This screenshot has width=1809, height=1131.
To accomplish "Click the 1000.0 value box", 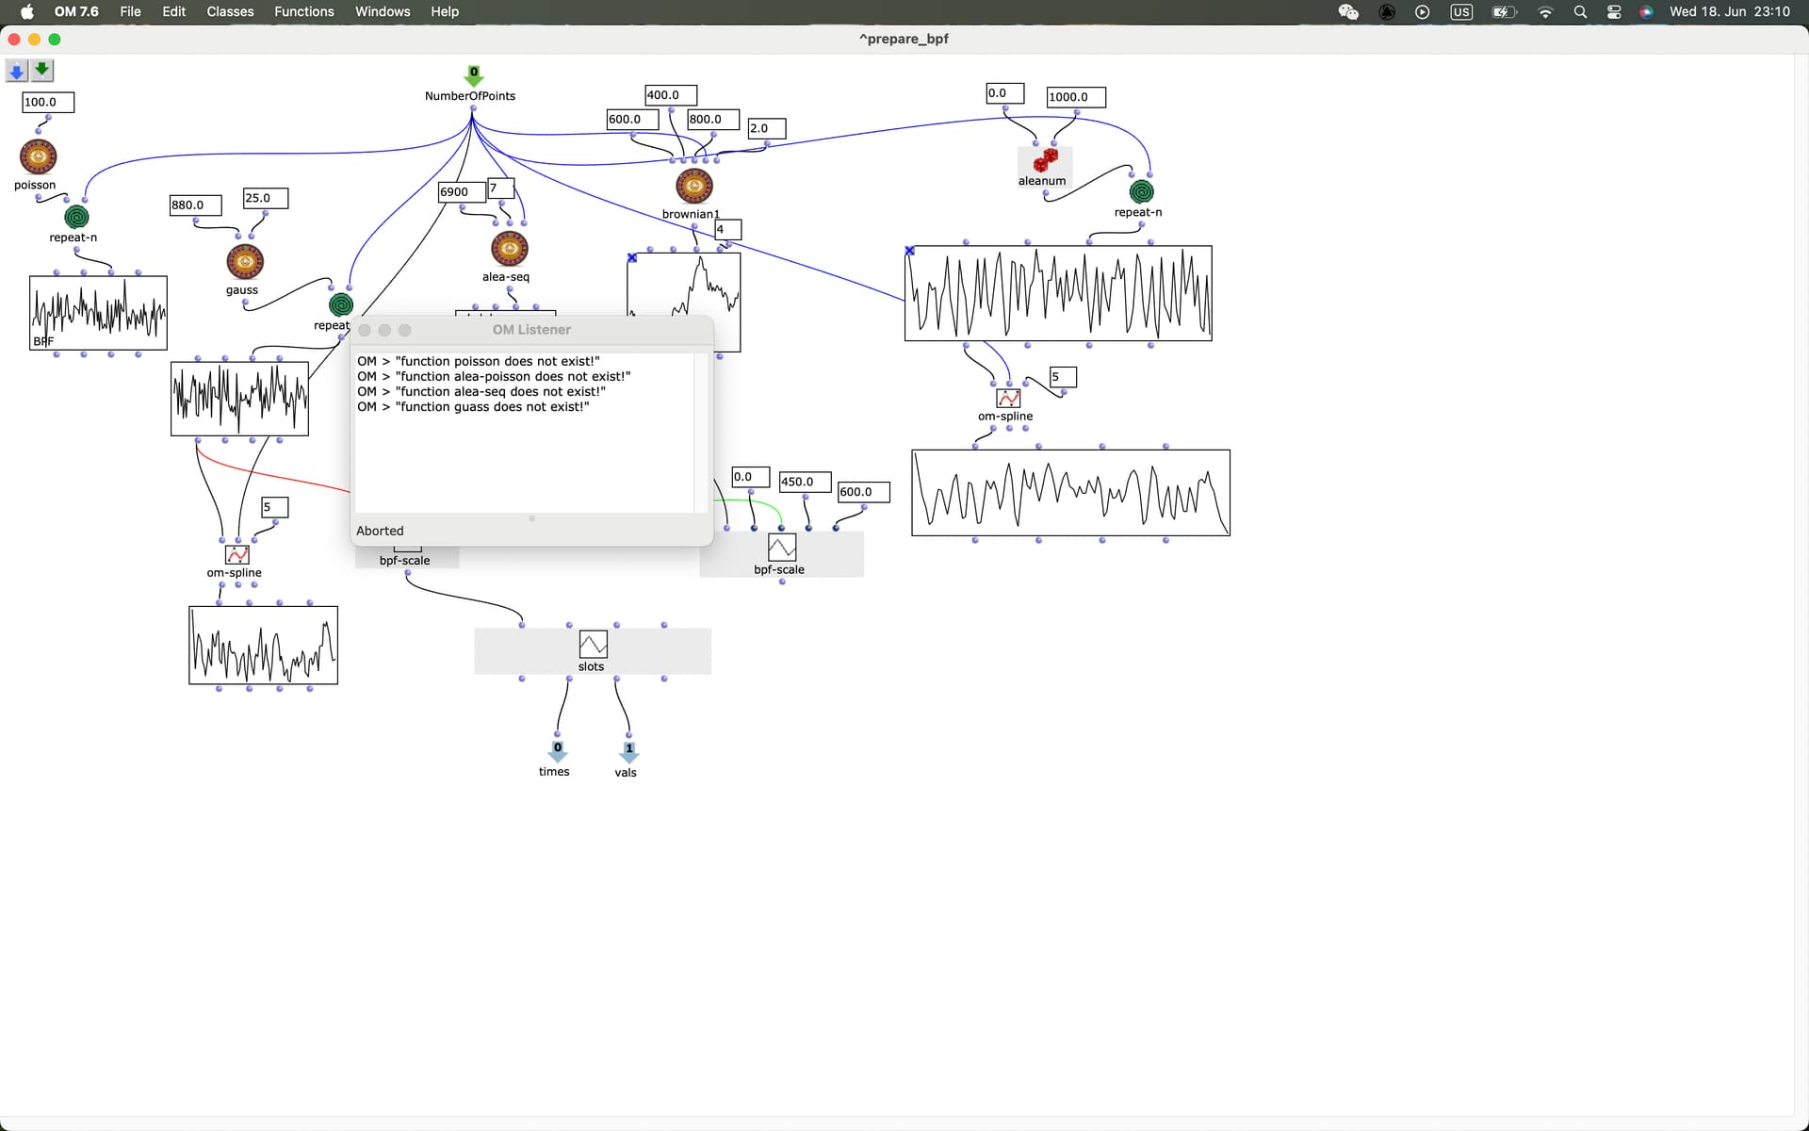I will click(1076, 97).
